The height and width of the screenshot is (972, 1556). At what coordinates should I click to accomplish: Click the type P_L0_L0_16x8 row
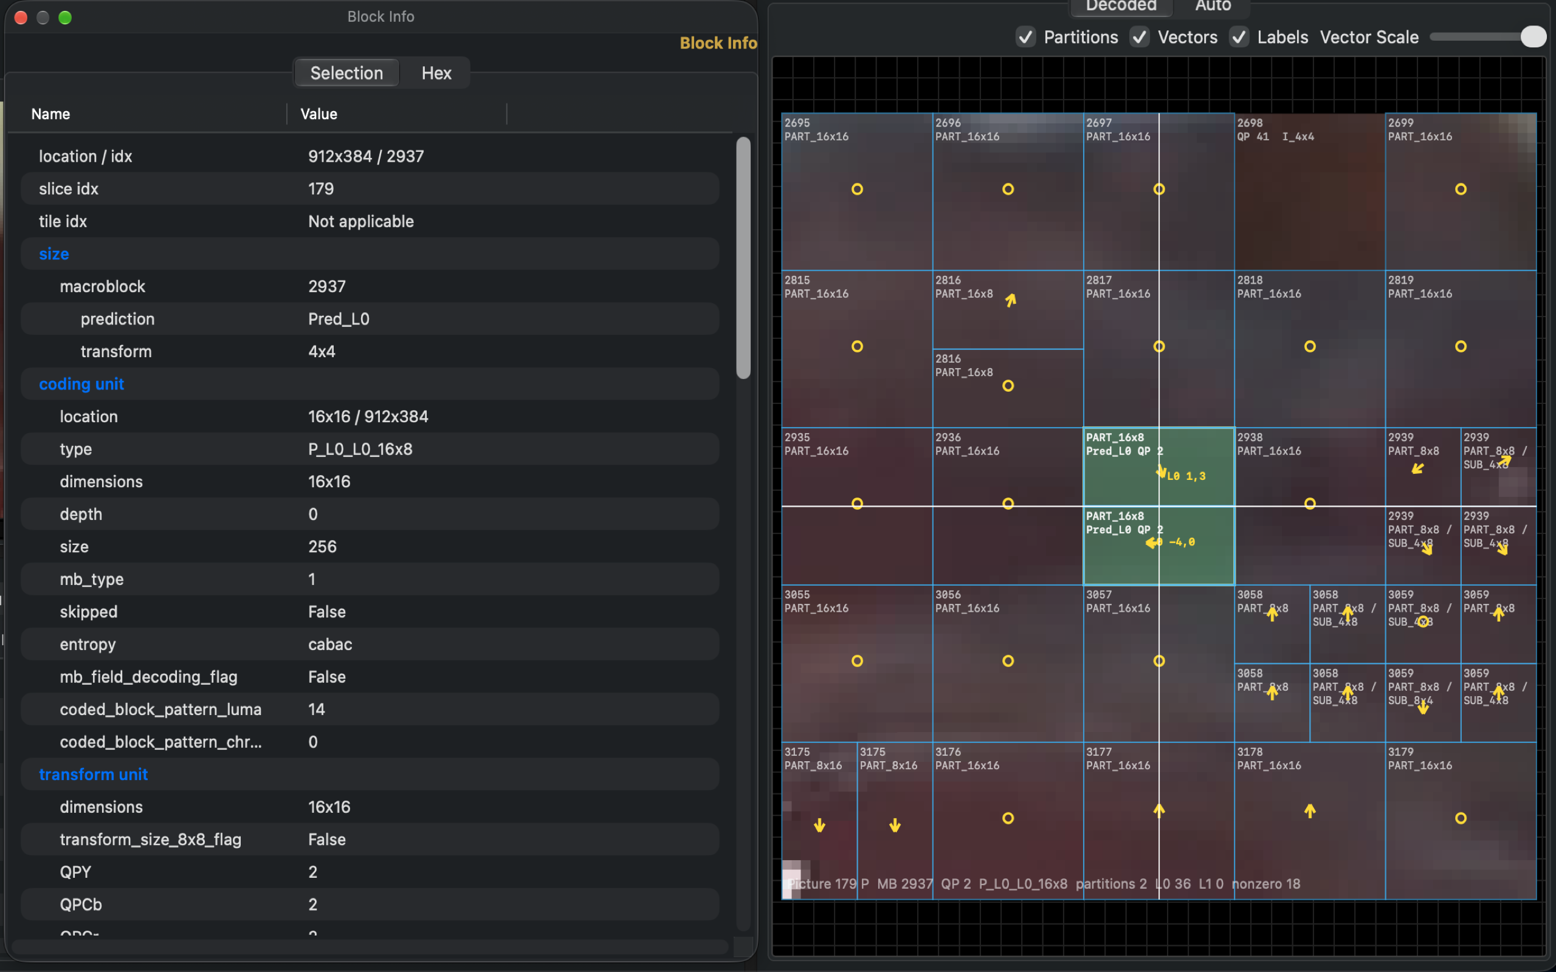click(x=370, y=449)
